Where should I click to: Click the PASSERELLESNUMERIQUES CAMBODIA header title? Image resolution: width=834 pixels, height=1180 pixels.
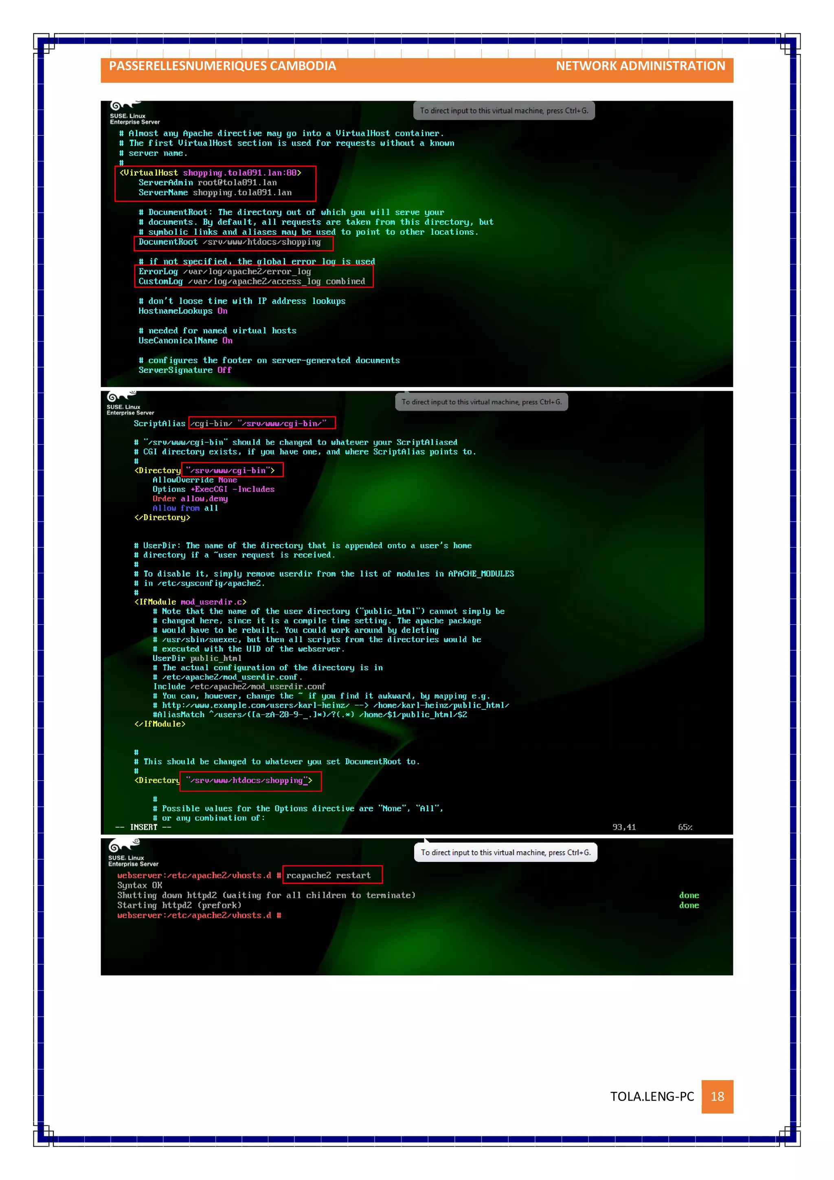(222, 66)
